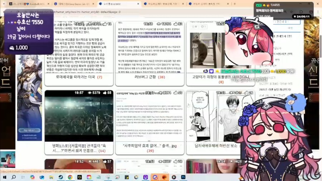Open the black and yellow taskbar app
The height and width of the screenshot is (181, 322).
point(79,177)
